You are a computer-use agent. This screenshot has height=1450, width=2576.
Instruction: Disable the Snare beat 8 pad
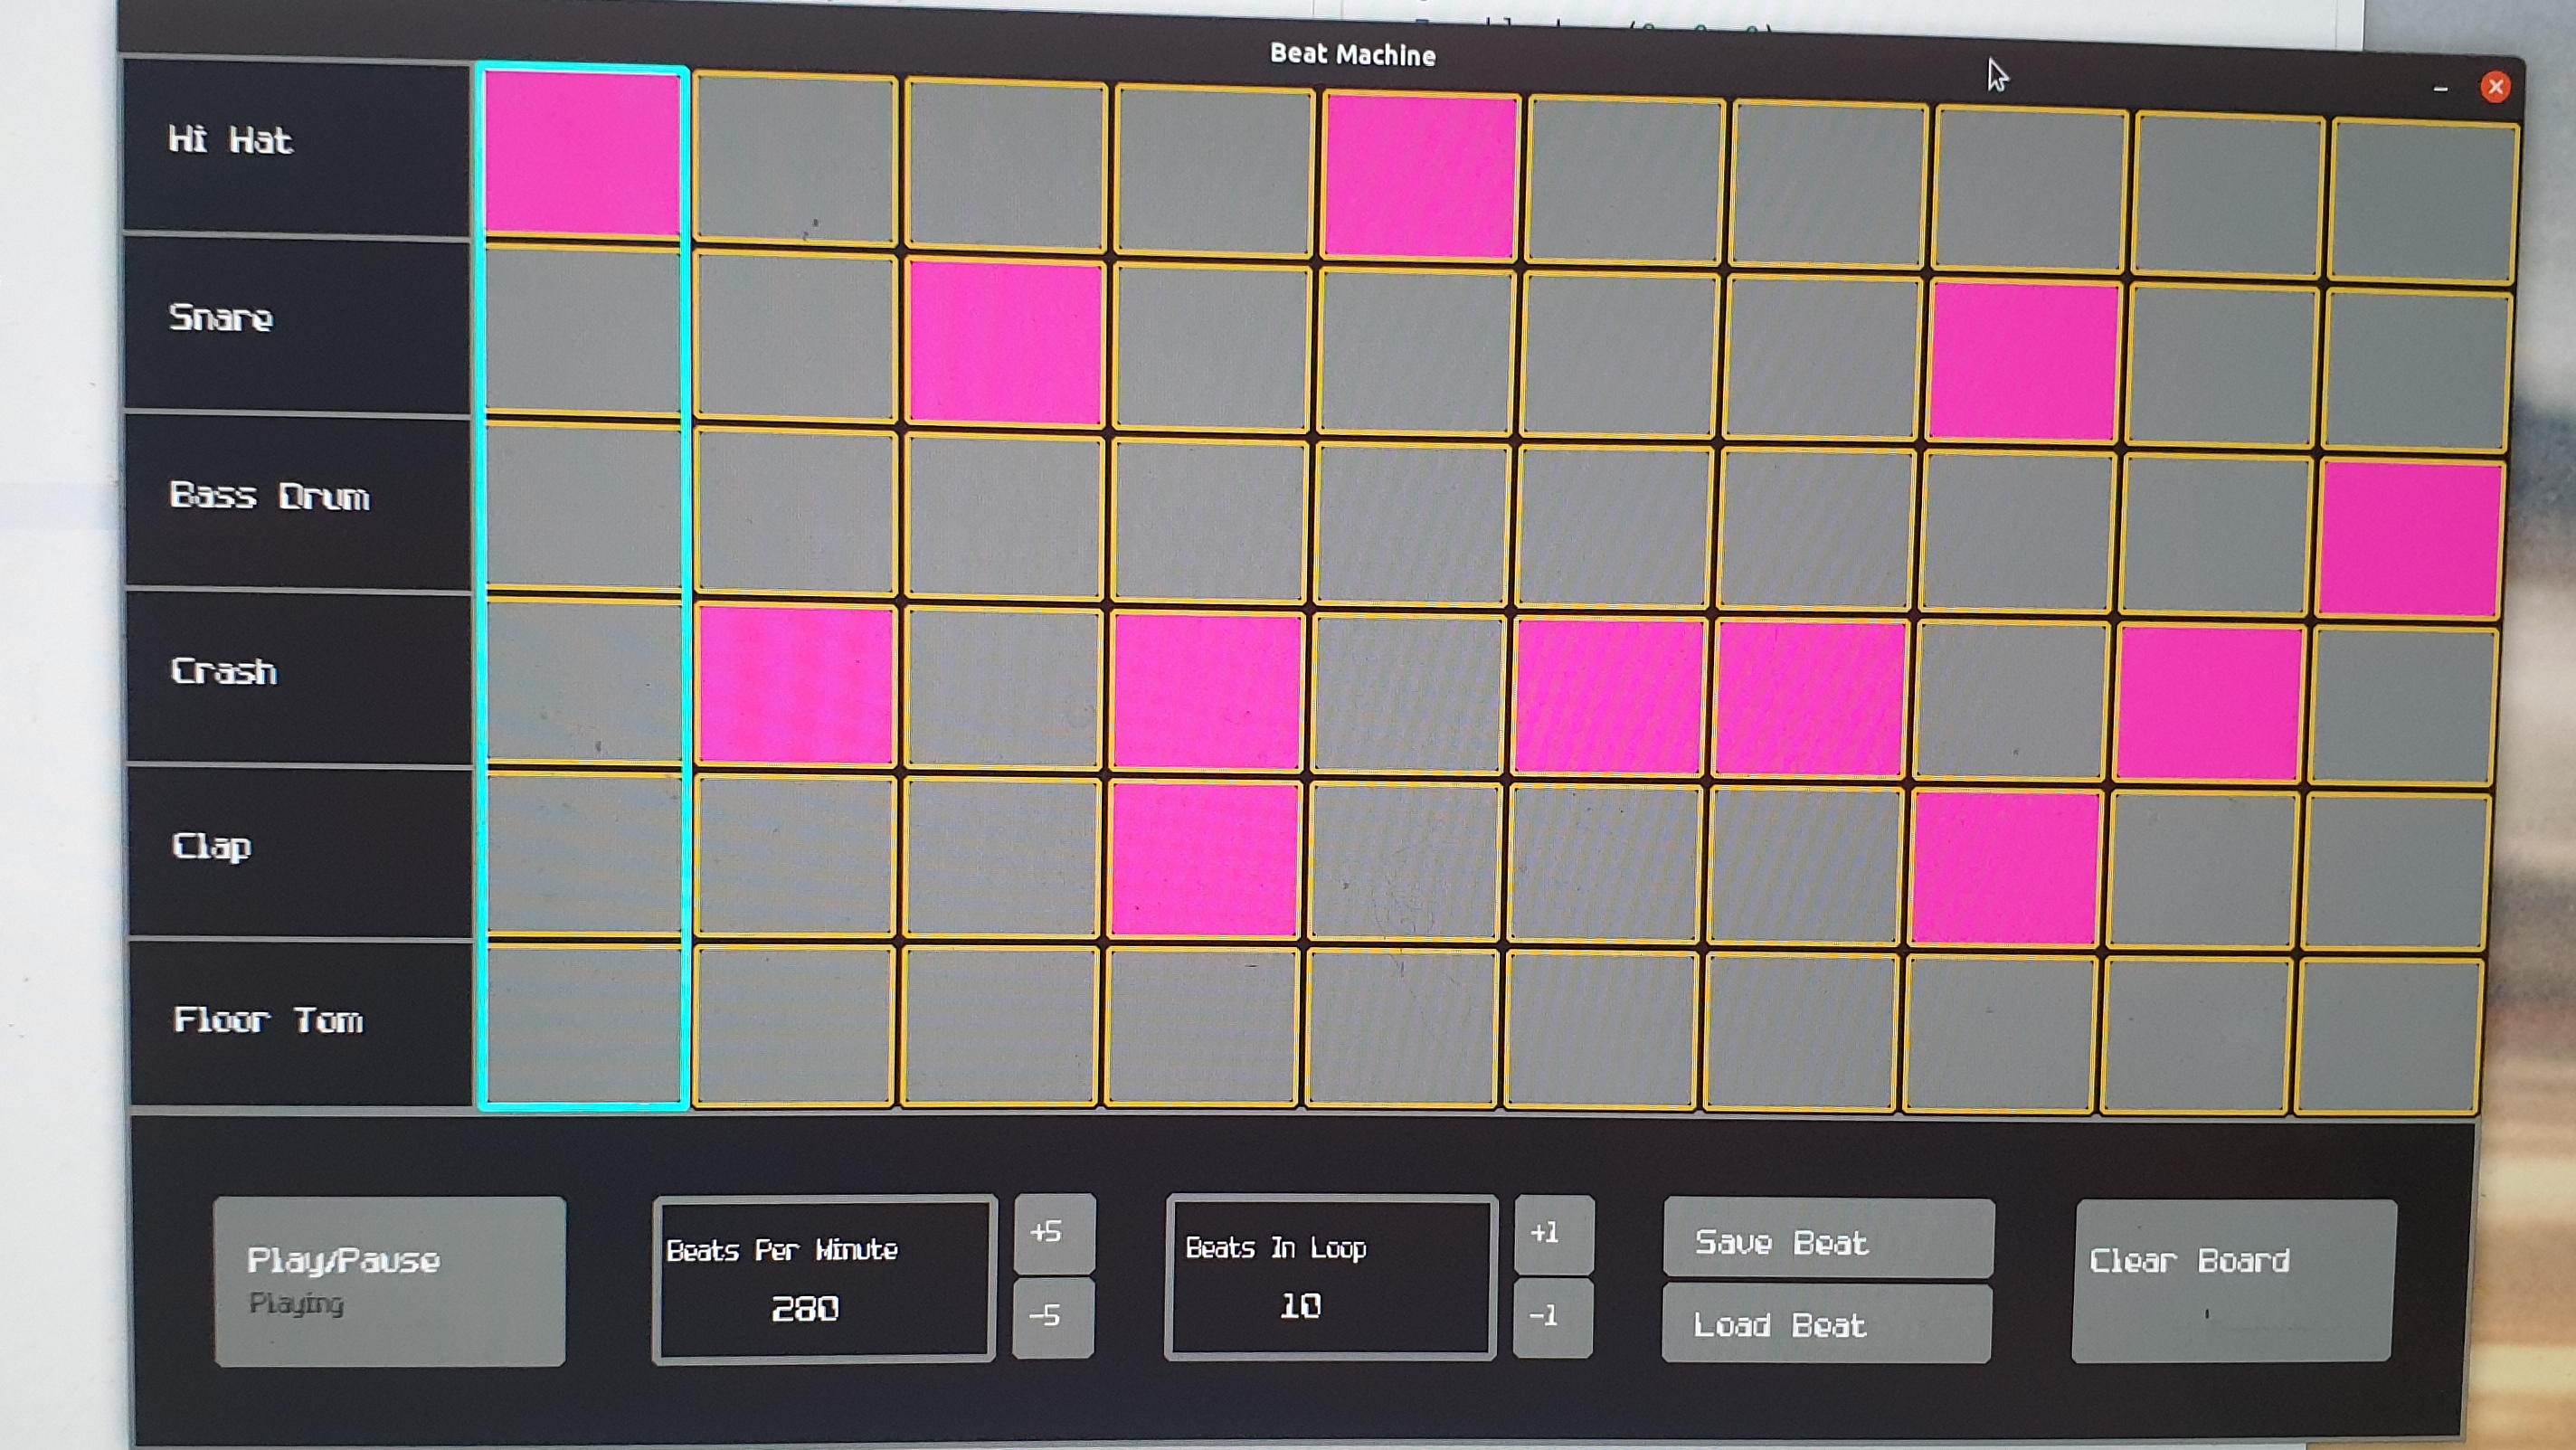click(2023, 361)
